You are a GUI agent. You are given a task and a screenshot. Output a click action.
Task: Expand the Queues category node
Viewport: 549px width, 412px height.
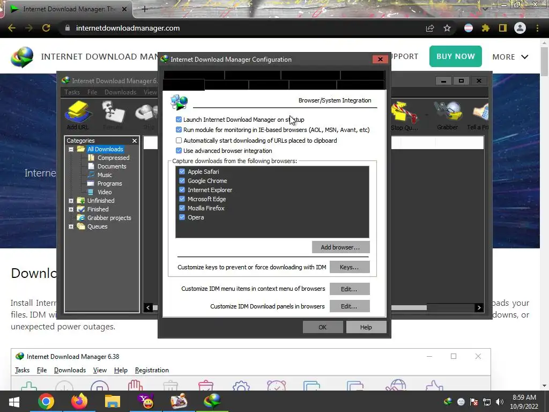pyautogui.click(x=71, y=227)
